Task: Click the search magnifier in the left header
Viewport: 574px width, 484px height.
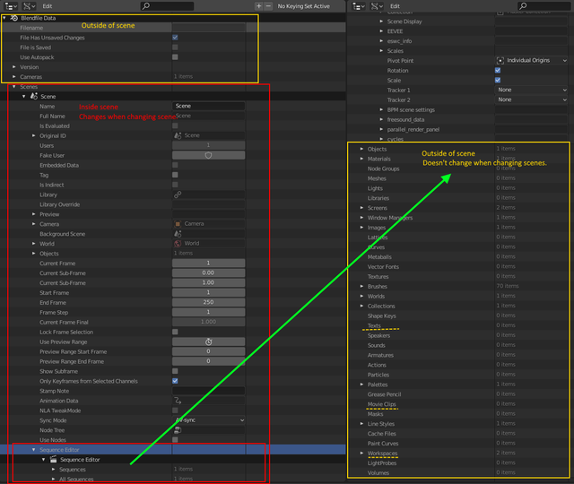Action: pyautogui.click(x=146, y=6)
